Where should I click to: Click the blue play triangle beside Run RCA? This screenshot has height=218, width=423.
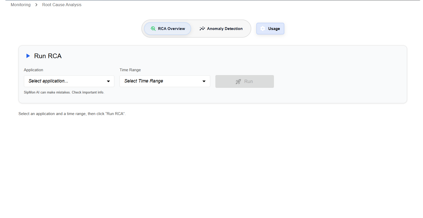pos(28,56)
